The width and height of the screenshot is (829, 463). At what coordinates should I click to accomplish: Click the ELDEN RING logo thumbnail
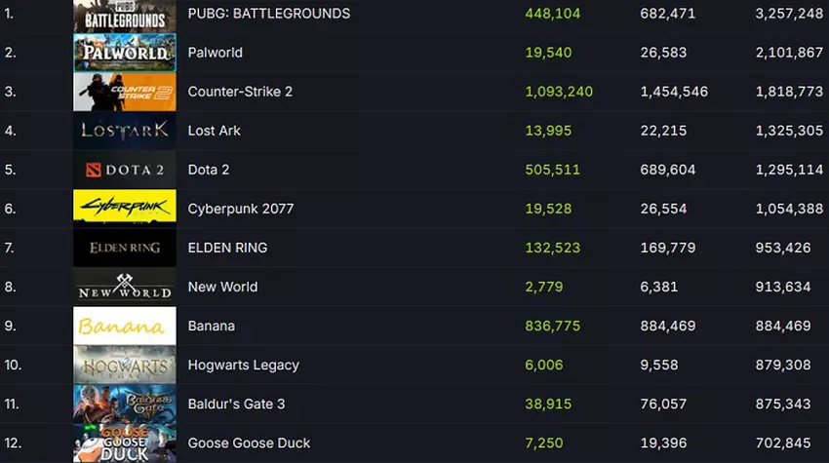click(125, 248)
